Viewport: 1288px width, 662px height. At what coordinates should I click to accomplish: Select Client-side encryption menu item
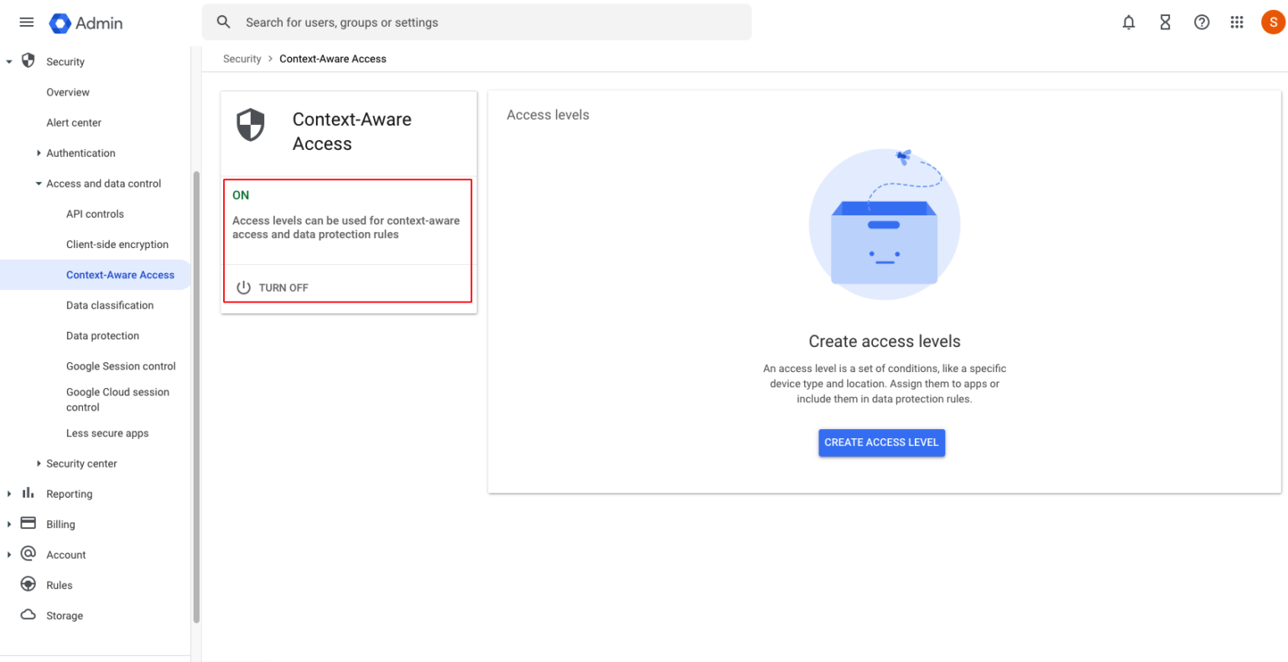[117, 245]
